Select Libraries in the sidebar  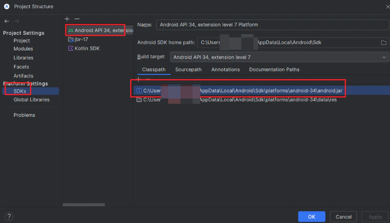[24, 58]
